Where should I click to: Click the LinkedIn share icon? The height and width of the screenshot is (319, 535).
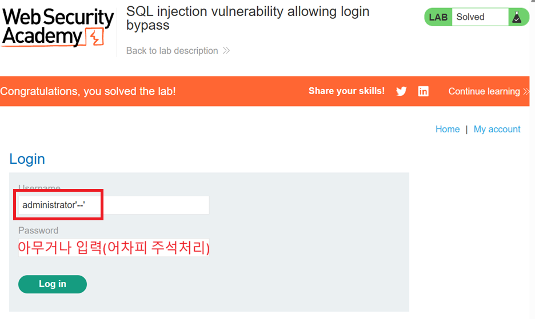tap(423, 91)
